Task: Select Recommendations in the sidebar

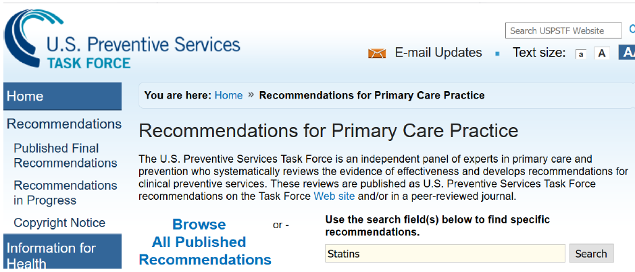Action: pyautogui.click(x=64, y=124)
